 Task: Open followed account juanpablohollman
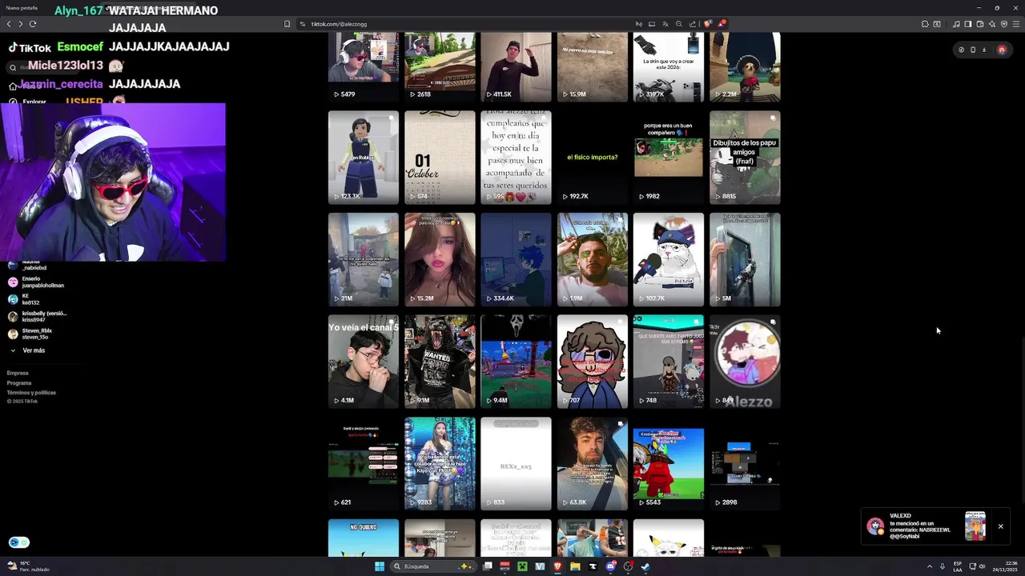tap(36, 282)
